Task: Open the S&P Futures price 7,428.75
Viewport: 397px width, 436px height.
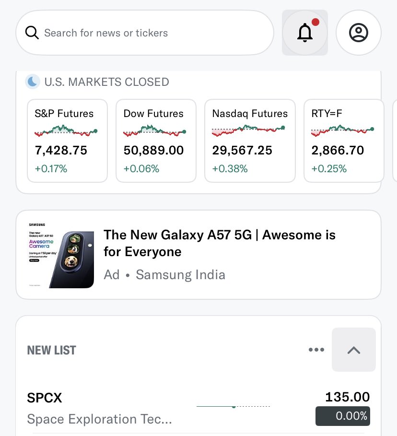Action: tap(61, 151)
